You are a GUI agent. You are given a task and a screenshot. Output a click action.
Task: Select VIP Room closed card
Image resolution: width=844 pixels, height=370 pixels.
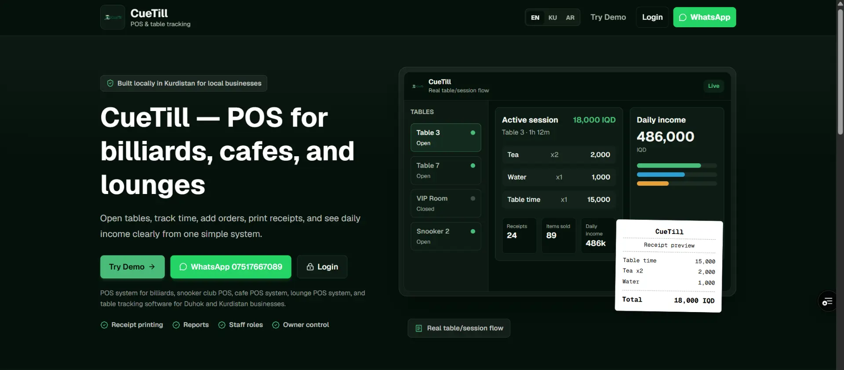[446, 204]
